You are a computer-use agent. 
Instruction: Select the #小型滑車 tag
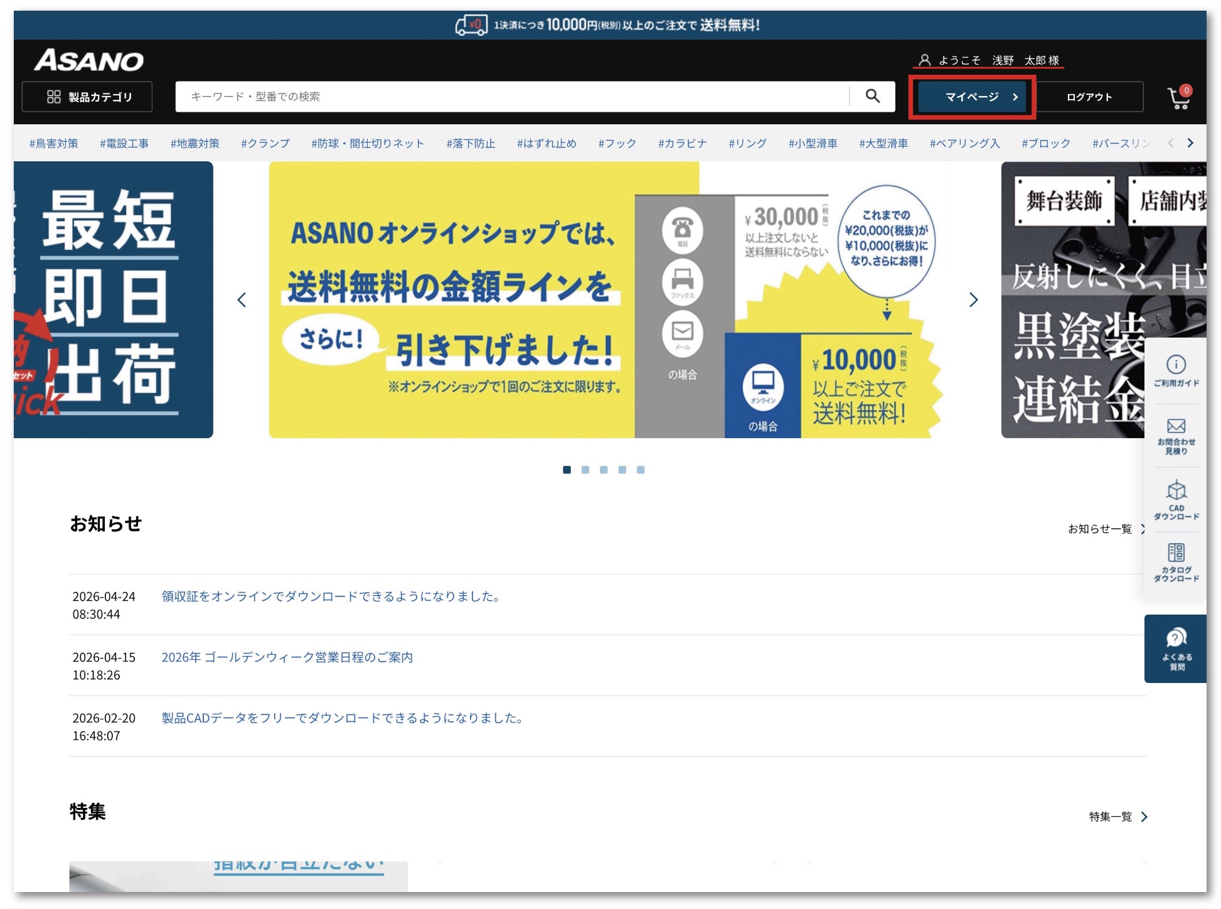click(813, 143)
